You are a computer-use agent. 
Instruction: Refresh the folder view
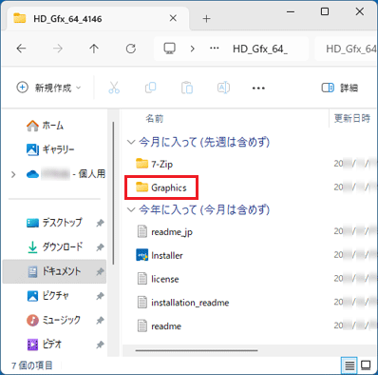131,49
